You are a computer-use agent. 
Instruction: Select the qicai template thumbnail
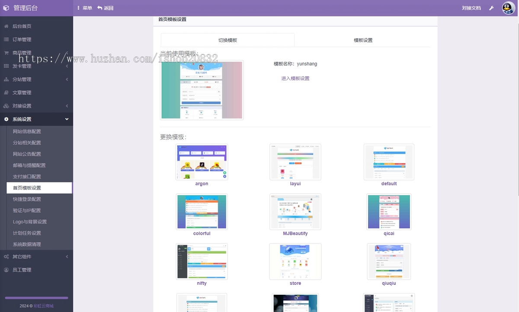[x=389, y=211]
